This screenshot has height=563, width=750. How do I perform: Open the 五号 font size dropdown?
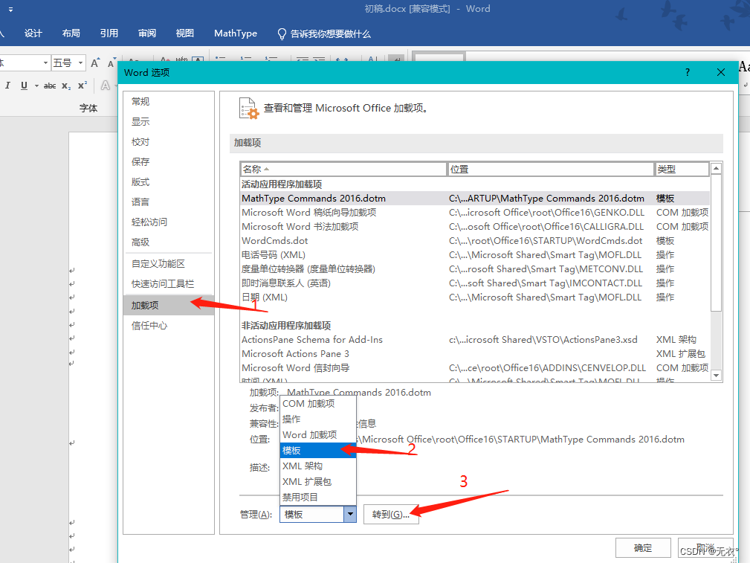click(x=81, y=62)
